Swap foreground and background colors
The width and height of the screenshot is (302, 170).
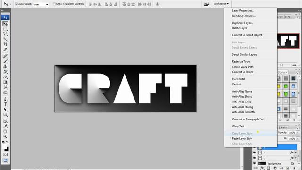pos(8,142)
